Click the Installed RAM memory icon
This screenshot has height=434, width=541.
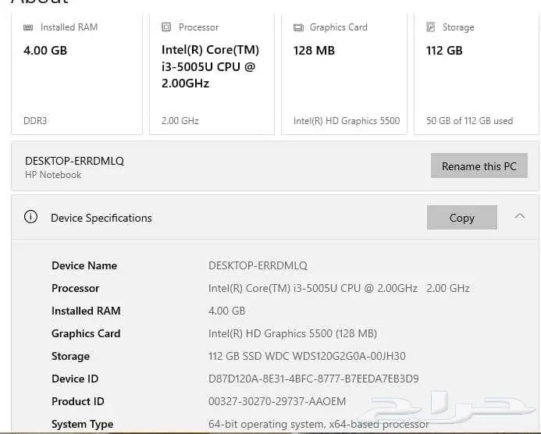29,27
